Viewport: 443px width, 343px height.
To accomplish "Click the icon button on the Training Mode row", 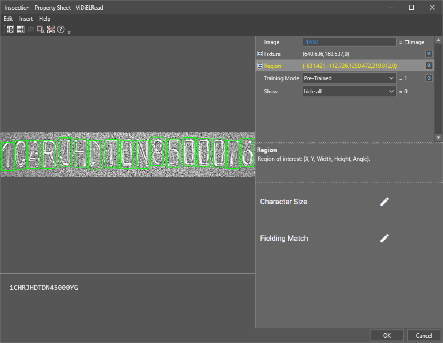I will pos(429,78).
